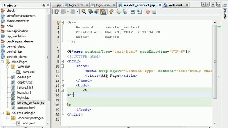Select the servlet_context.jsp editor tab
The image size is (228, 128).
coord(139,5)
